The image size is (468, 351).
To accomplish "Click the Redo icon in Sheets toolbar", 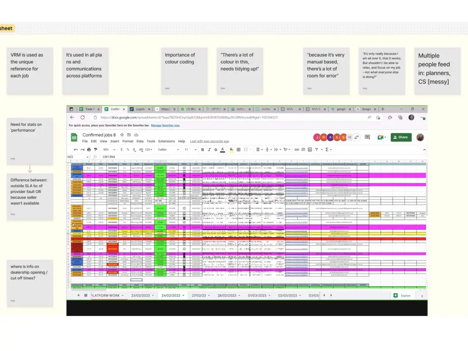I will (82, 149).
